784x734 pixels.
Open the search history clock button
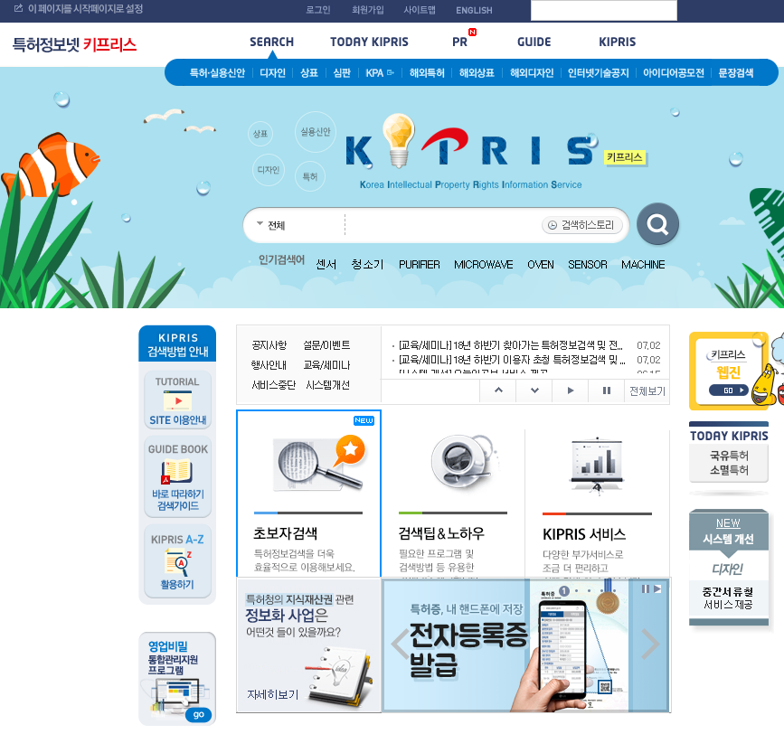(582, 225)
